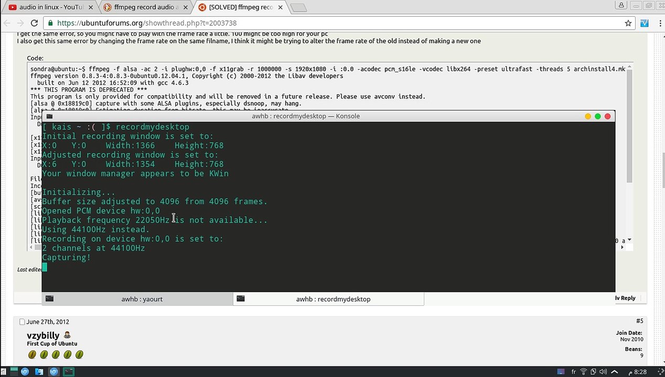
Task: Go back to the previous page
Action: 7,23
